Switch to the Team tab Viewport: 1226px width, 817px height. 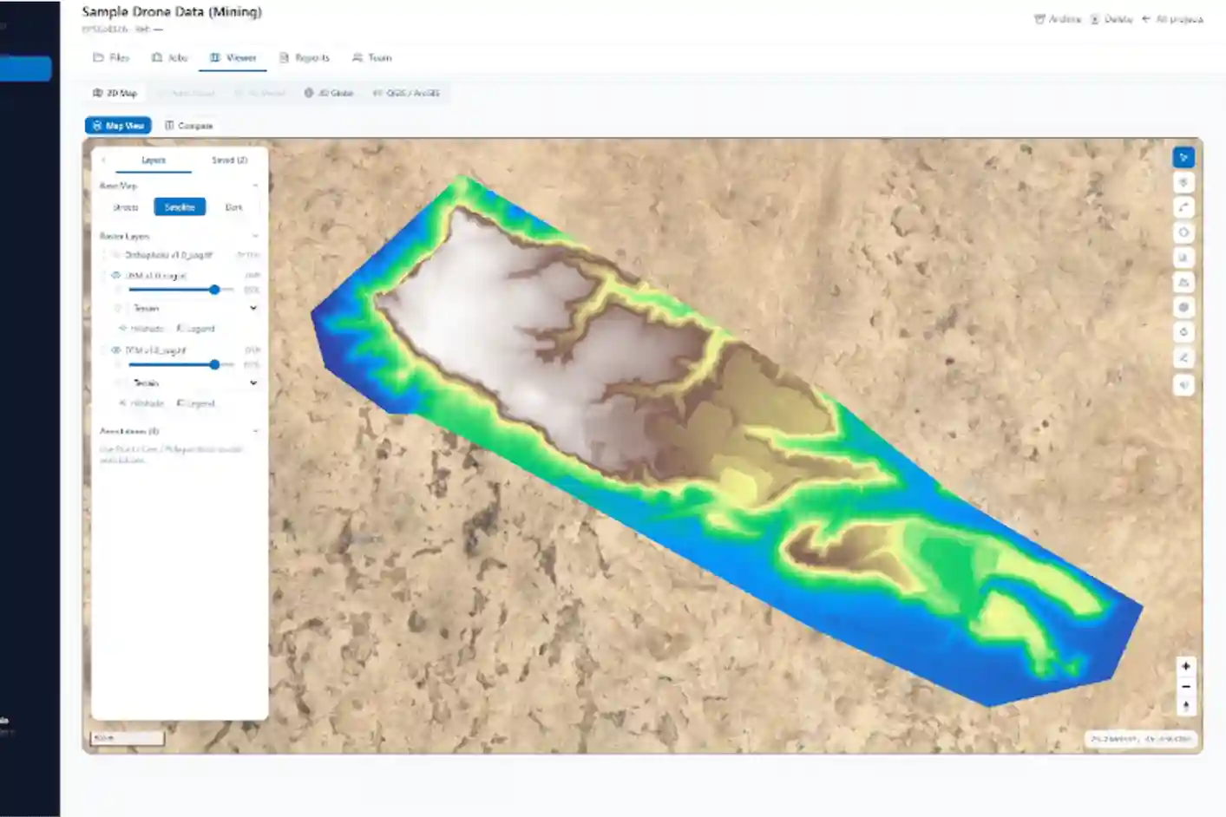372,58
